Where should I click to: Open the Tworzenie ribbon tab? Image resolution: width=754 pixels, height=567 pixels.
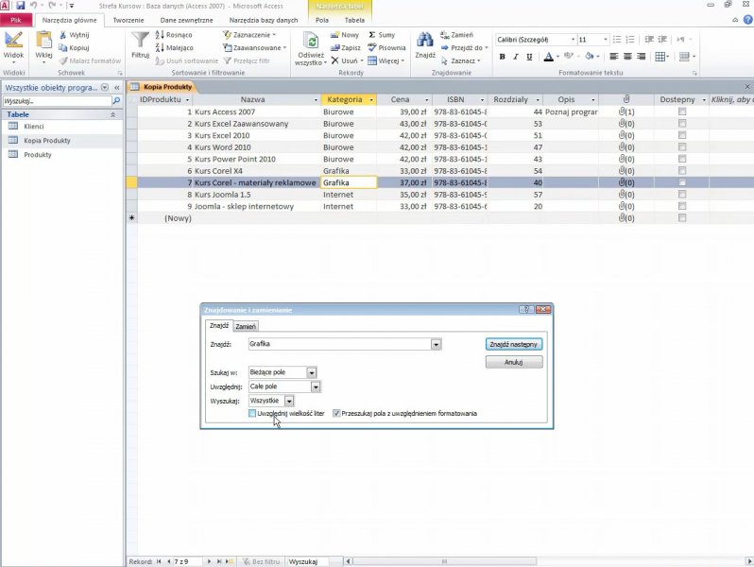click(129, 19)
